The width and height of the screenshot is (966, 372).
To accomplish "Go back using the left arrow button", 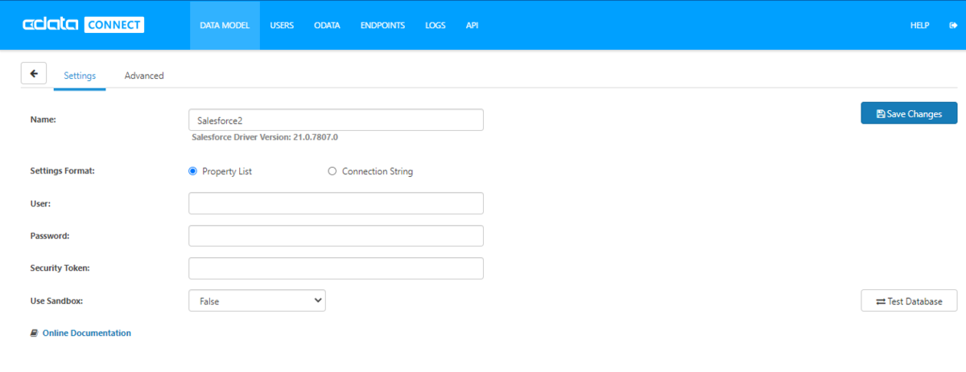I will (34, 73).
